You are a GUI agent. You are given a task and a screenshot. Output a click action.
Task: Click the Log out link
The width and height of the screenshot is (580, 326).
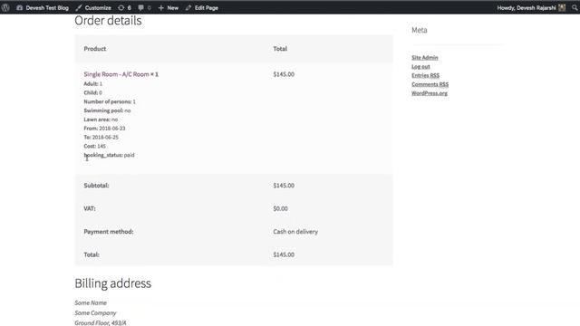[x=420, y=66]
